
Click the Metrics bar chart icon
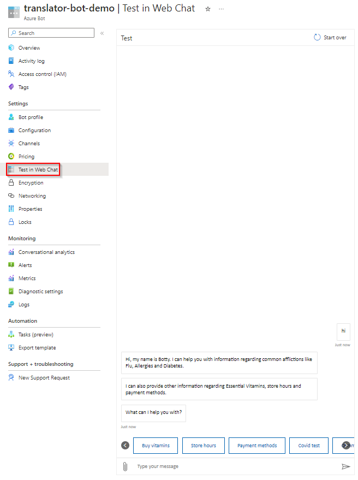11,278
